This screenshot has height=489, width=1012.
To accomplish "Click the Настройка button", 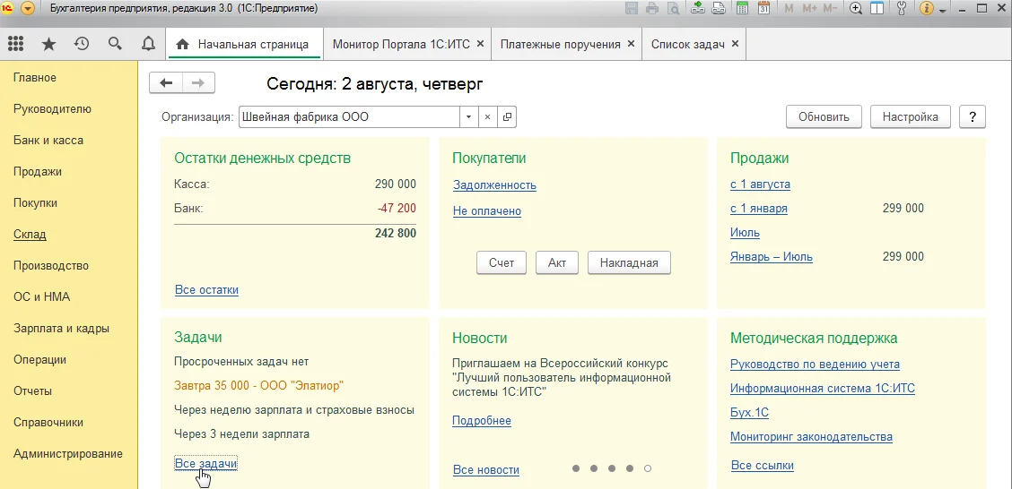I will [x=910, y=117].
